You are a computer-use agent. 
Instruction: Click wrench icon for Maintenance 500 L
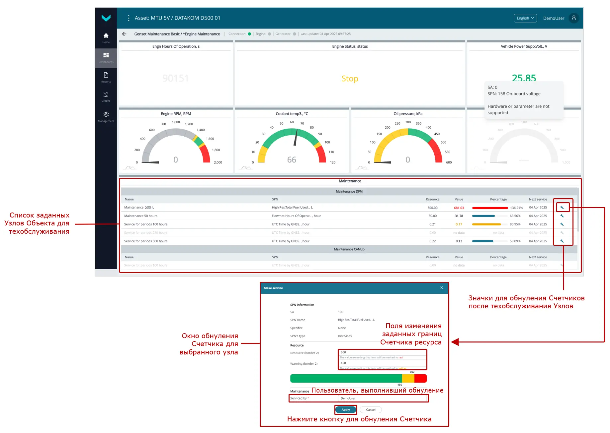click(562, 208)
